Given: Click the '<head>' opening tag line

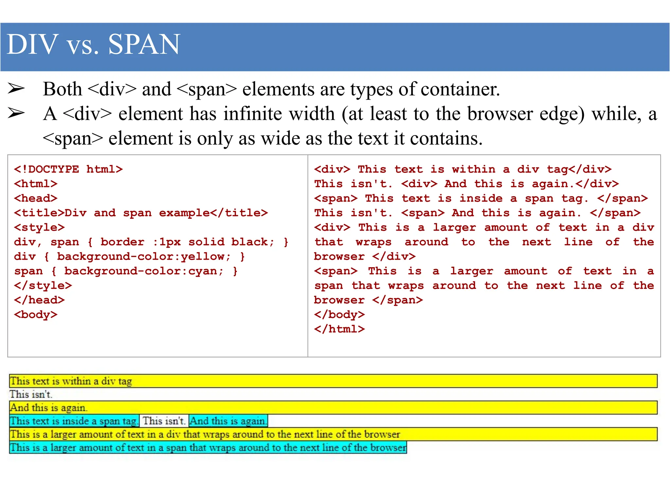Looking at the screenshot, I should click(36, 198).
